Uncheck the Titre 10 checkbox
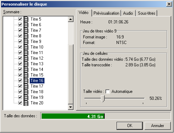174x133 pixels. pos(20,47)
